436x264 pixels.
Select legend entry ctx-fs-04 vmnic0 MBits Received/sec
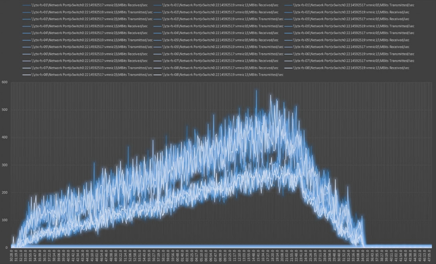tap(85, 33)
